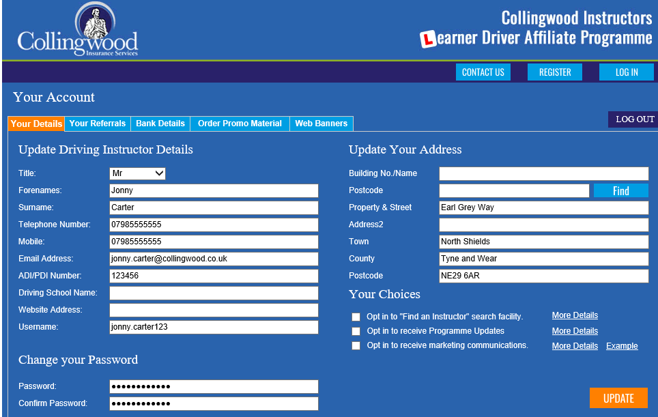Click the "Update Your Address" heading
Viewport: 658px width, 417px height.
click(x=405, y=149)
